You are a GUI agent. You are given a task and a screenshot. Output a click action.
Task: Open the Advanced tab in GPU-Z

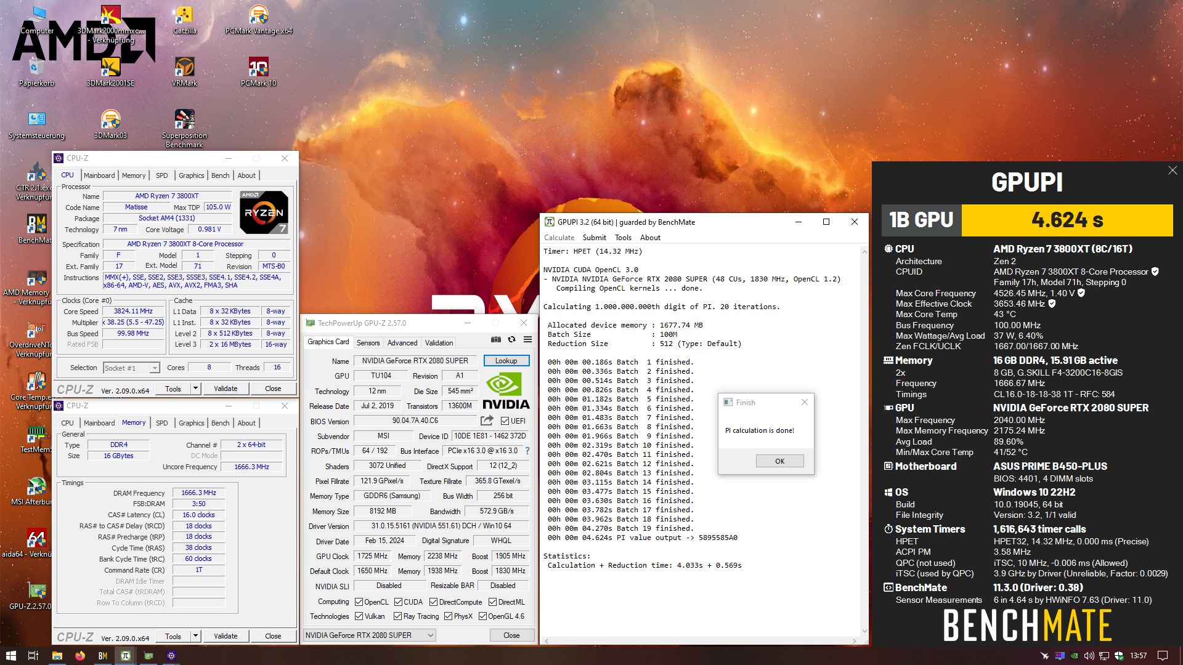(402, 343)
